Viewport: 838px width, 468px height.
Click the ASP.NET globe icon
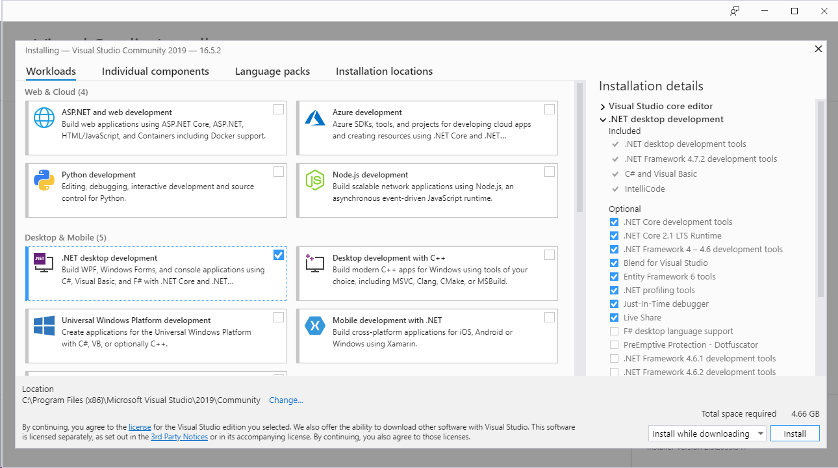[44, 118]
